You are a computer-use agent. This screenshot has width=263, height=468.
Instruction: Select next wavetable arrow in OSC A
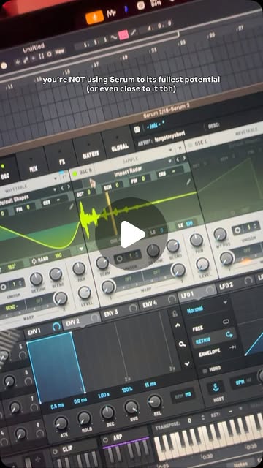[69, 187]
